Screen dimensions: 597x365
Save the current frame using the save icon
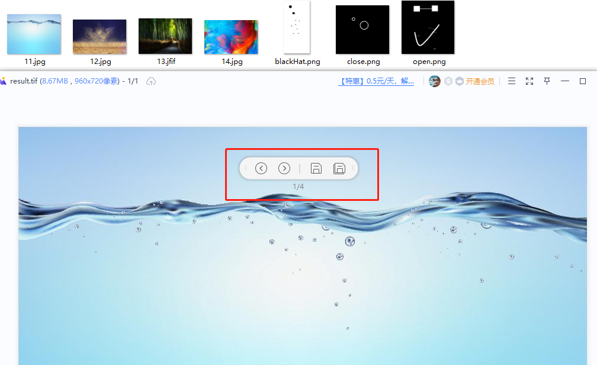316,168
